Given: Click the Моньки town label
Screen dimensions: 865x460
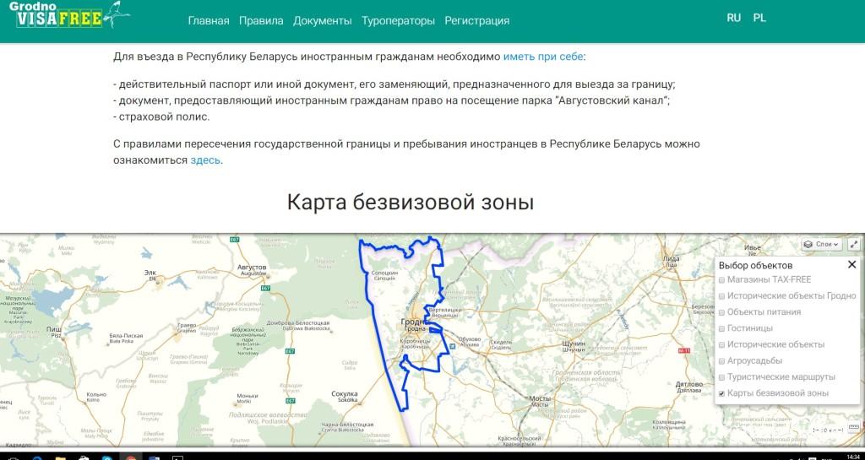Looking at the screenshot, I should (x=248, y=398).
